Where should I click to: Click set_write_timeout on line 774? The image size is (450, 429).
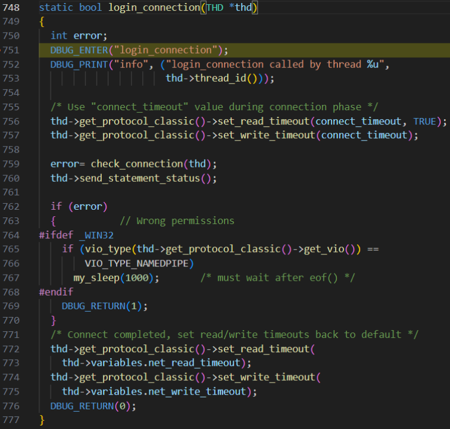pyautogui.click(x=266, y=377)
